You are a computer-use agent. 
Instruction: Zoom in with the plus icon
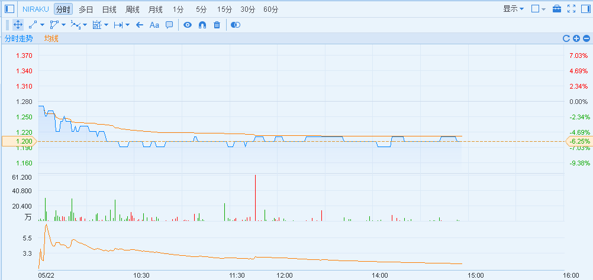pos(576,38)
